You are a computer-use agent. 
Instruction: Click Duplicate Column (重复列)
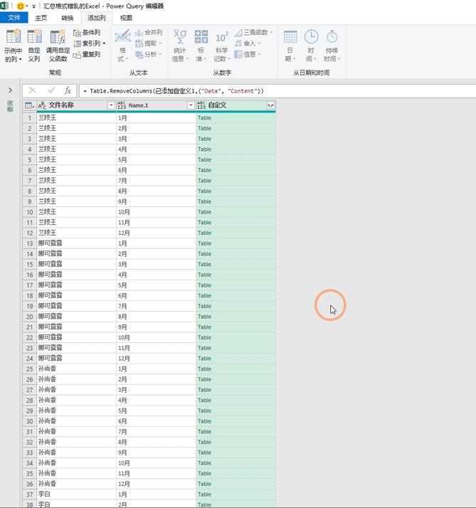click(x=87, y=54)
